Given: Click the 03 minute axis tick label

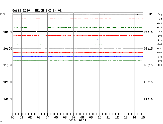Looking at the screenshot, I should point(39,117).
